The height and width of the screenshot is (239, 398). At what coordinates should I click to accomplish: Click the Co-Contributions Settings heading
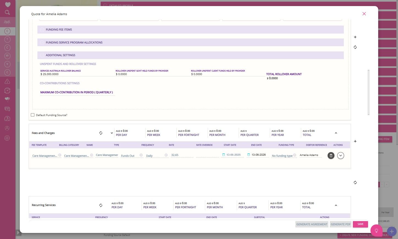coord(60,83)
